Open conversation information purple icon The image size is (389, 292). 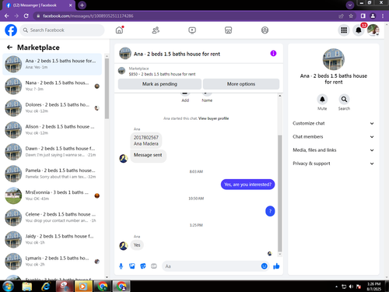(273, 54)
